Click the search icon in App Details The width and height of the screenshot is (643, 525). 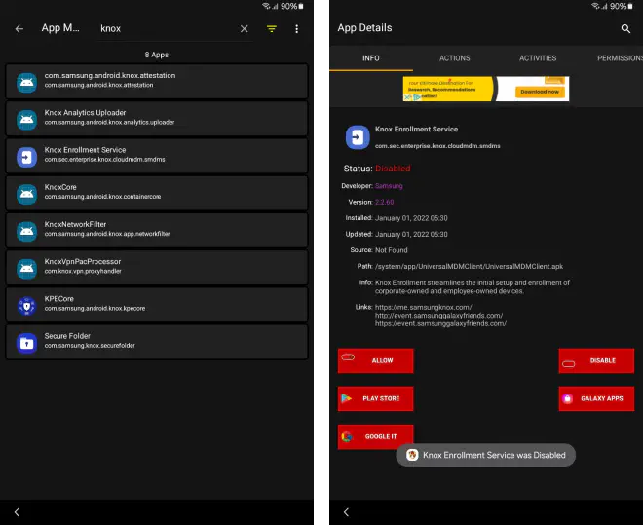click(x=625, y=29)
